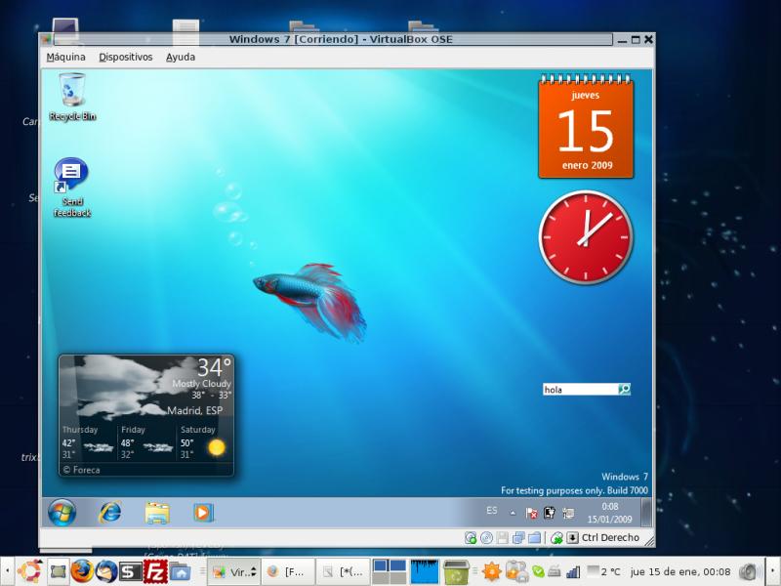
Task: Click the panel clock jue 15 de ene
Action: coord(680,572)
